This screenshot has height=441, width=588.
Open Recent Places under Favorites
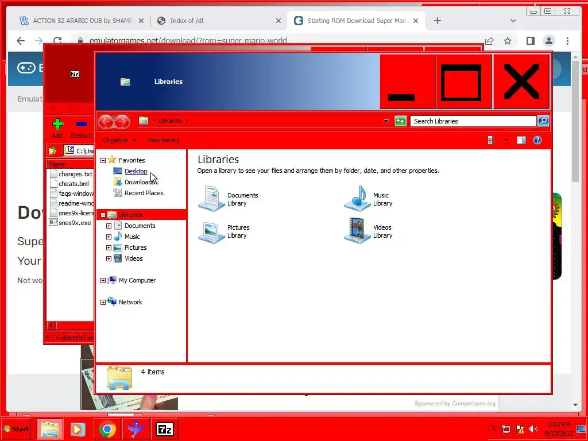pyautogui.click(x=144, y=193)
